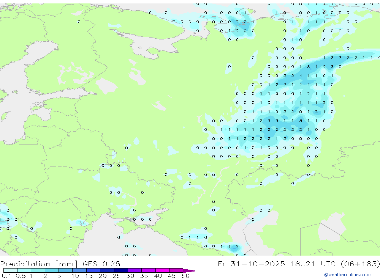The height and width of the screenshot is (278, 380).
Task: Click the '0.1' legend scale value
Action: point(6,276)
